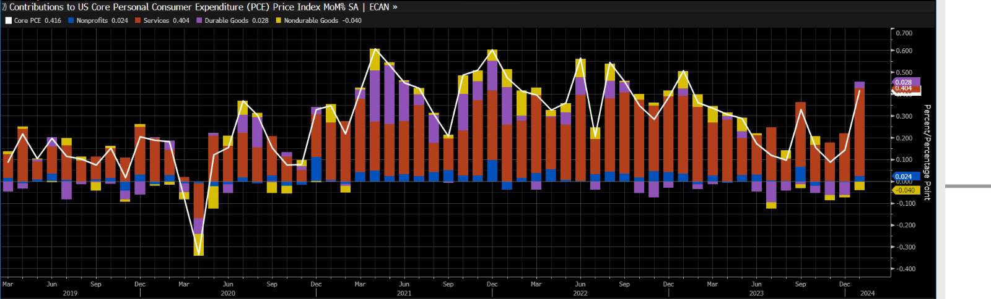Click the -0.400 tick on the y-axis
991x299 pixels.
[x=903, y=269]
